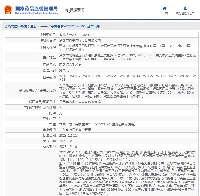
Task: Select 深圳市科曼医疗设备有限公司 company name
Action: click(80, 40)
